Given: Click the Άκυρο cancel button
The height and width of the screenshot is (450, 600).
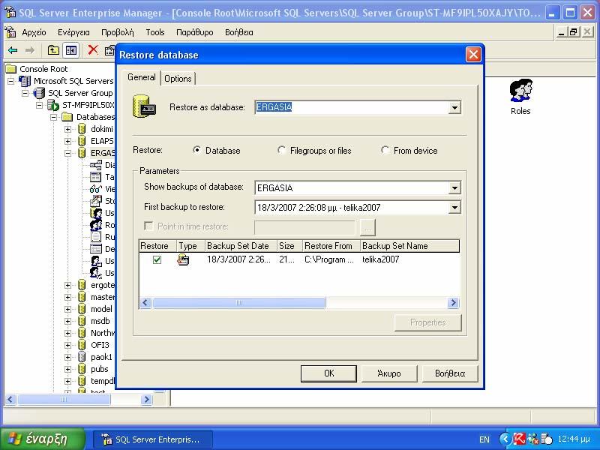Looking at the screenshot, I should (389, 373).
